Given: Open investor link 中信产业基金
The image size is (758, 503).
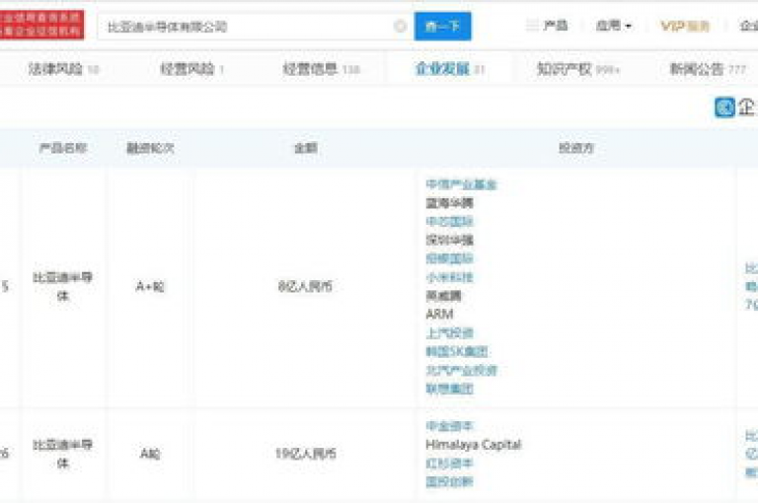Looking at the screenshot, I should tap(461, 184).
